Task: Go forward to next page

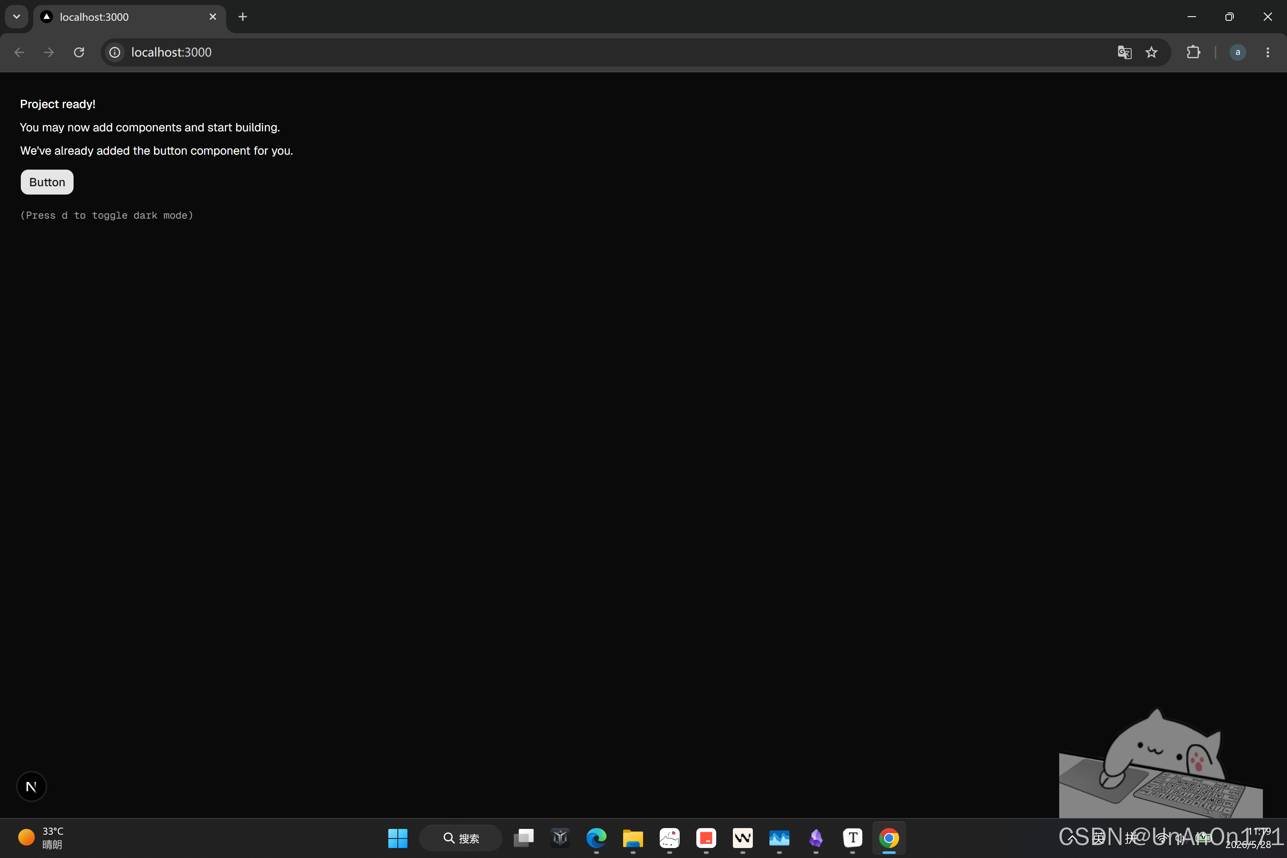Action: point(49,52)
